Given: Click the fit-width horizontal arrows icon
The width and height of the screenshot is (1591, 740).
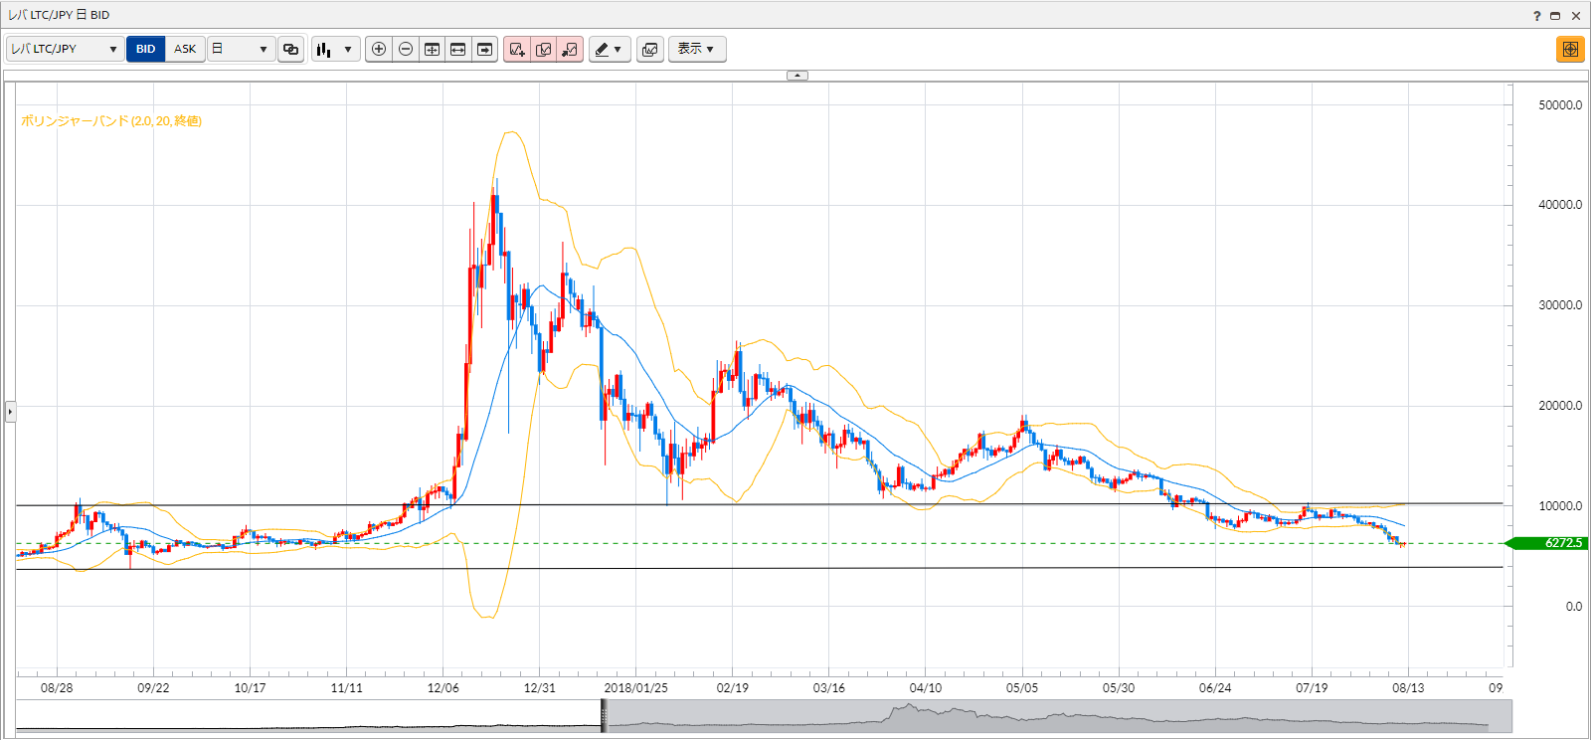Looking at the screenshot, I should pos(458,49).
